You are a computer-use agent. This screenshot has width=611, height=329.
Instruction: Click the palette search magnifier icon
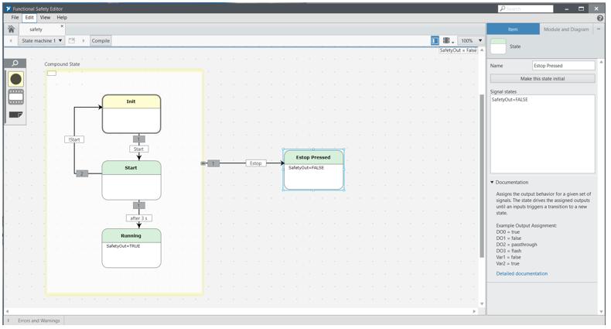pyautogui.click(x=15, y=63)
